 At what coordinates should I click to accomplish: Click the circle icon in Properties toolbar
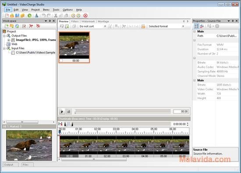coord(217,26)
